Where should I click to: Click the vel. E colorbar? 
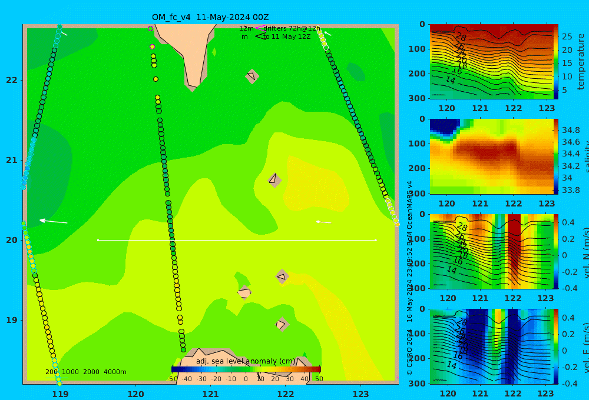pyautogui.click(x=555, y=346)
